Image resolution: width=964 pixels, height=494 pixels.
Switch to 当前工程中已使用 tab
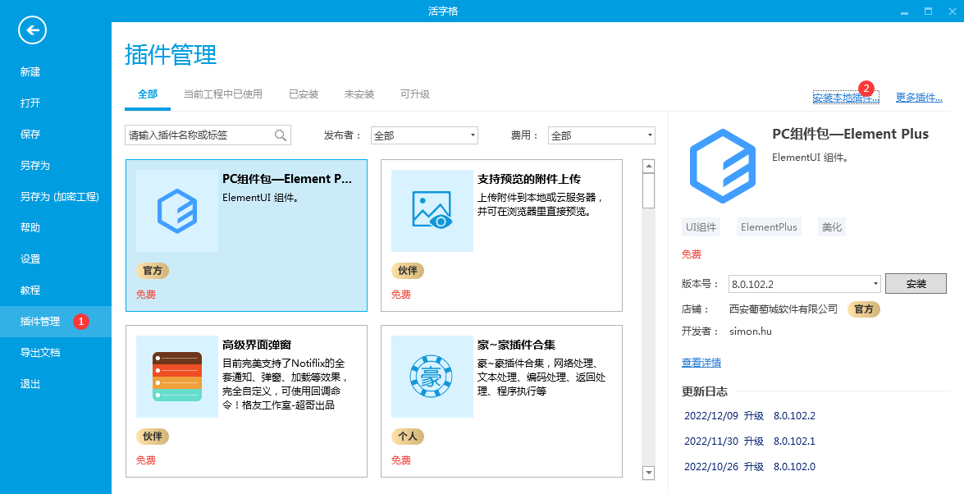click(222, 94)
